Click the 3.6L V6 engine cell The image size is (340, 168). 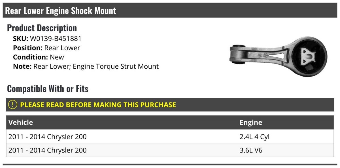coord(251,150)
